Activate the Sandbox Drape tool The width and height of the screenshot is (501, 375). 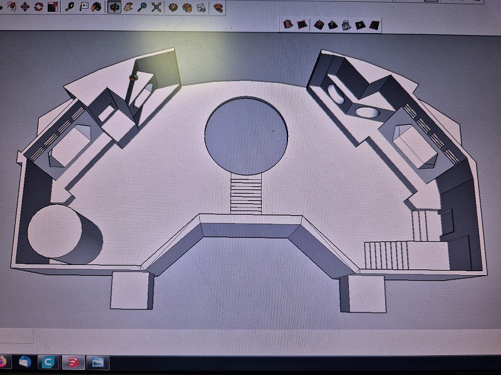pos(346,25)
